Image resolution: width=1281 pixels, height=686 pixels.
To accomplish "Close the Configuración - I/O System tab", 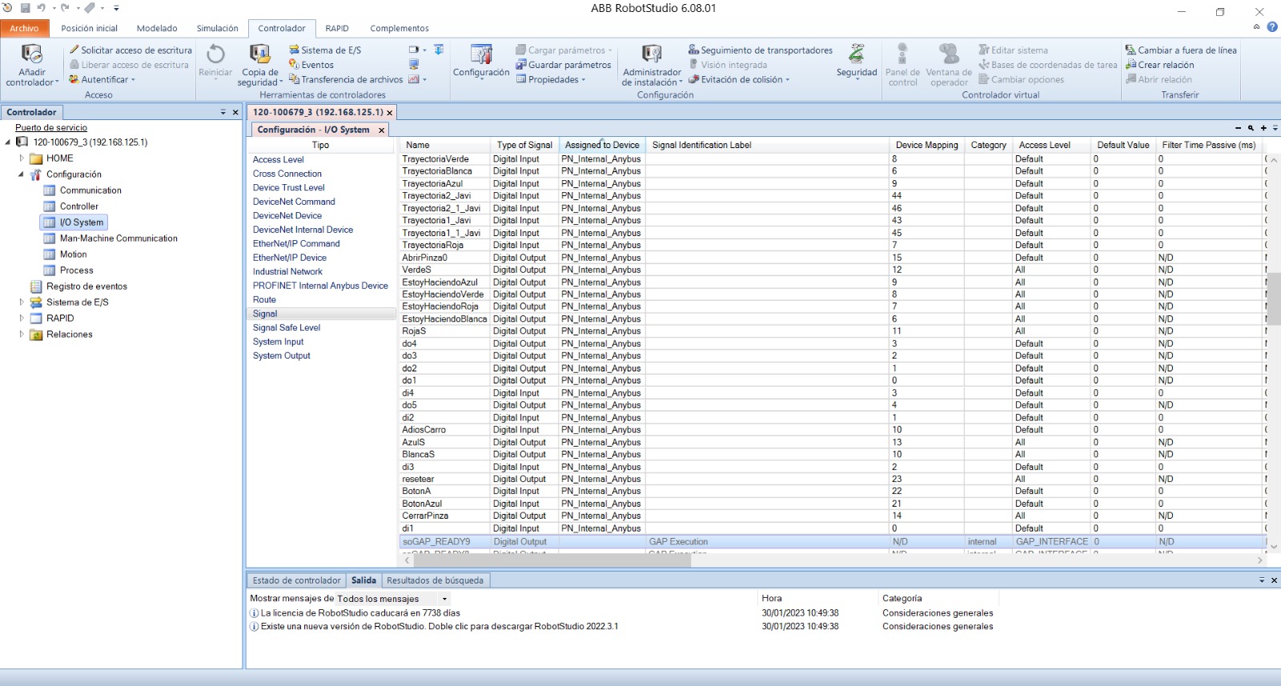I will 381,130.
